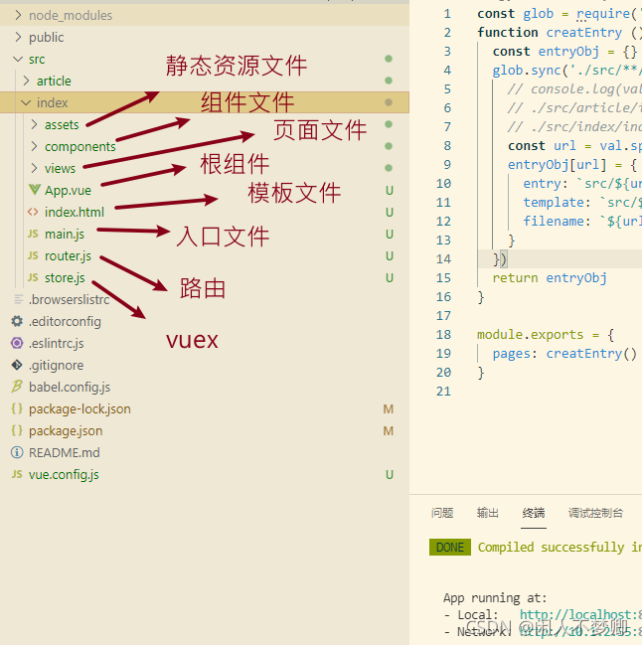Click the JS icon beside vue.config.js
This screenshot has height=645, width=642.
[x=17, y=474]
